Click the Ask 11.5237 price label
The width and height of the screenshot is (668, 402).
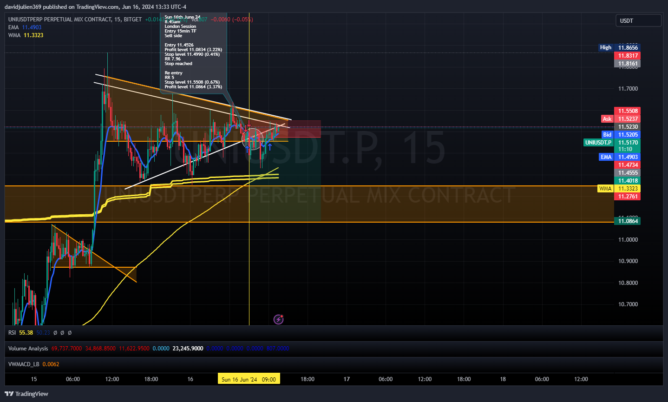(621, 119)
